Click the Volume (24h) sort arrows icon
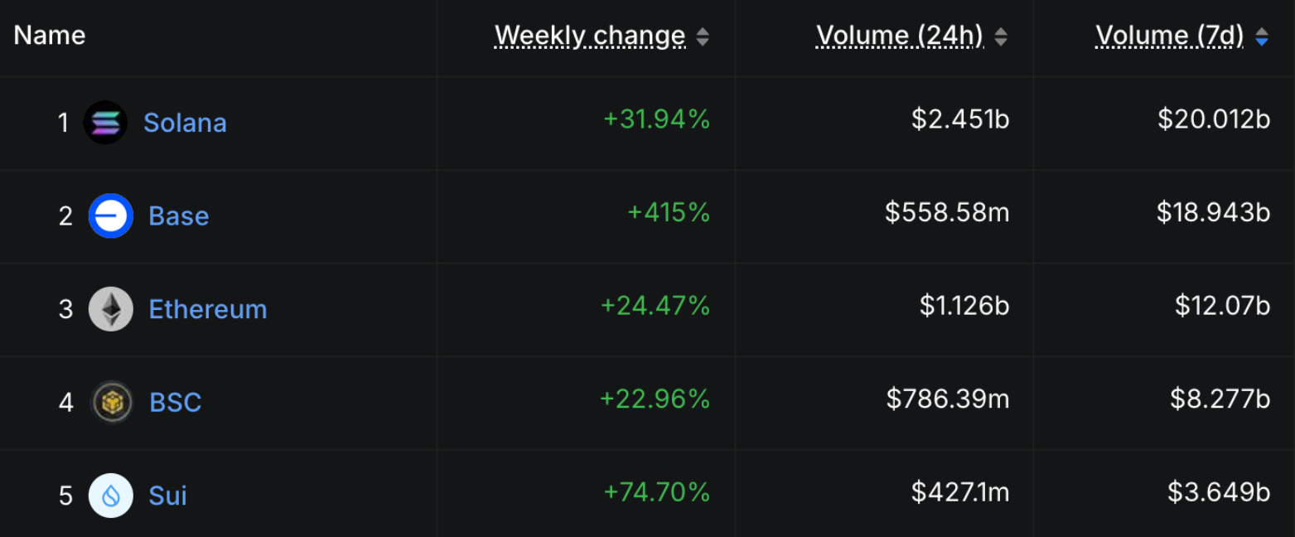This screenshot has width=1295, height=537. click(1001, 36)
